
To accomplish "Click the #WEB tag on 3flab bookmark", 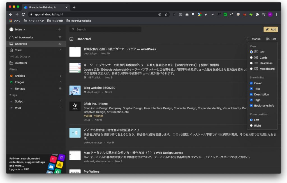I will coord(88,116).
